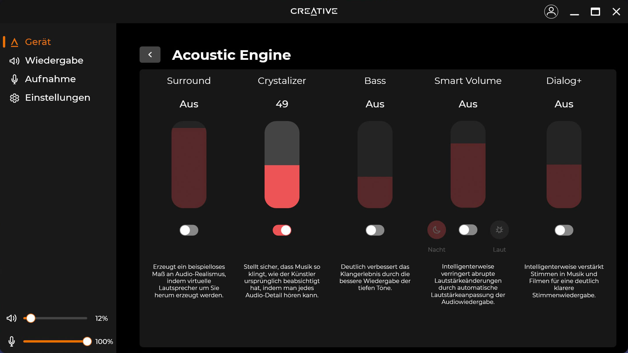Screen dimensions: 628x353
Task: Click the Creative logo in the title bar
Action: pyautogui.click(x=314, y=11)
